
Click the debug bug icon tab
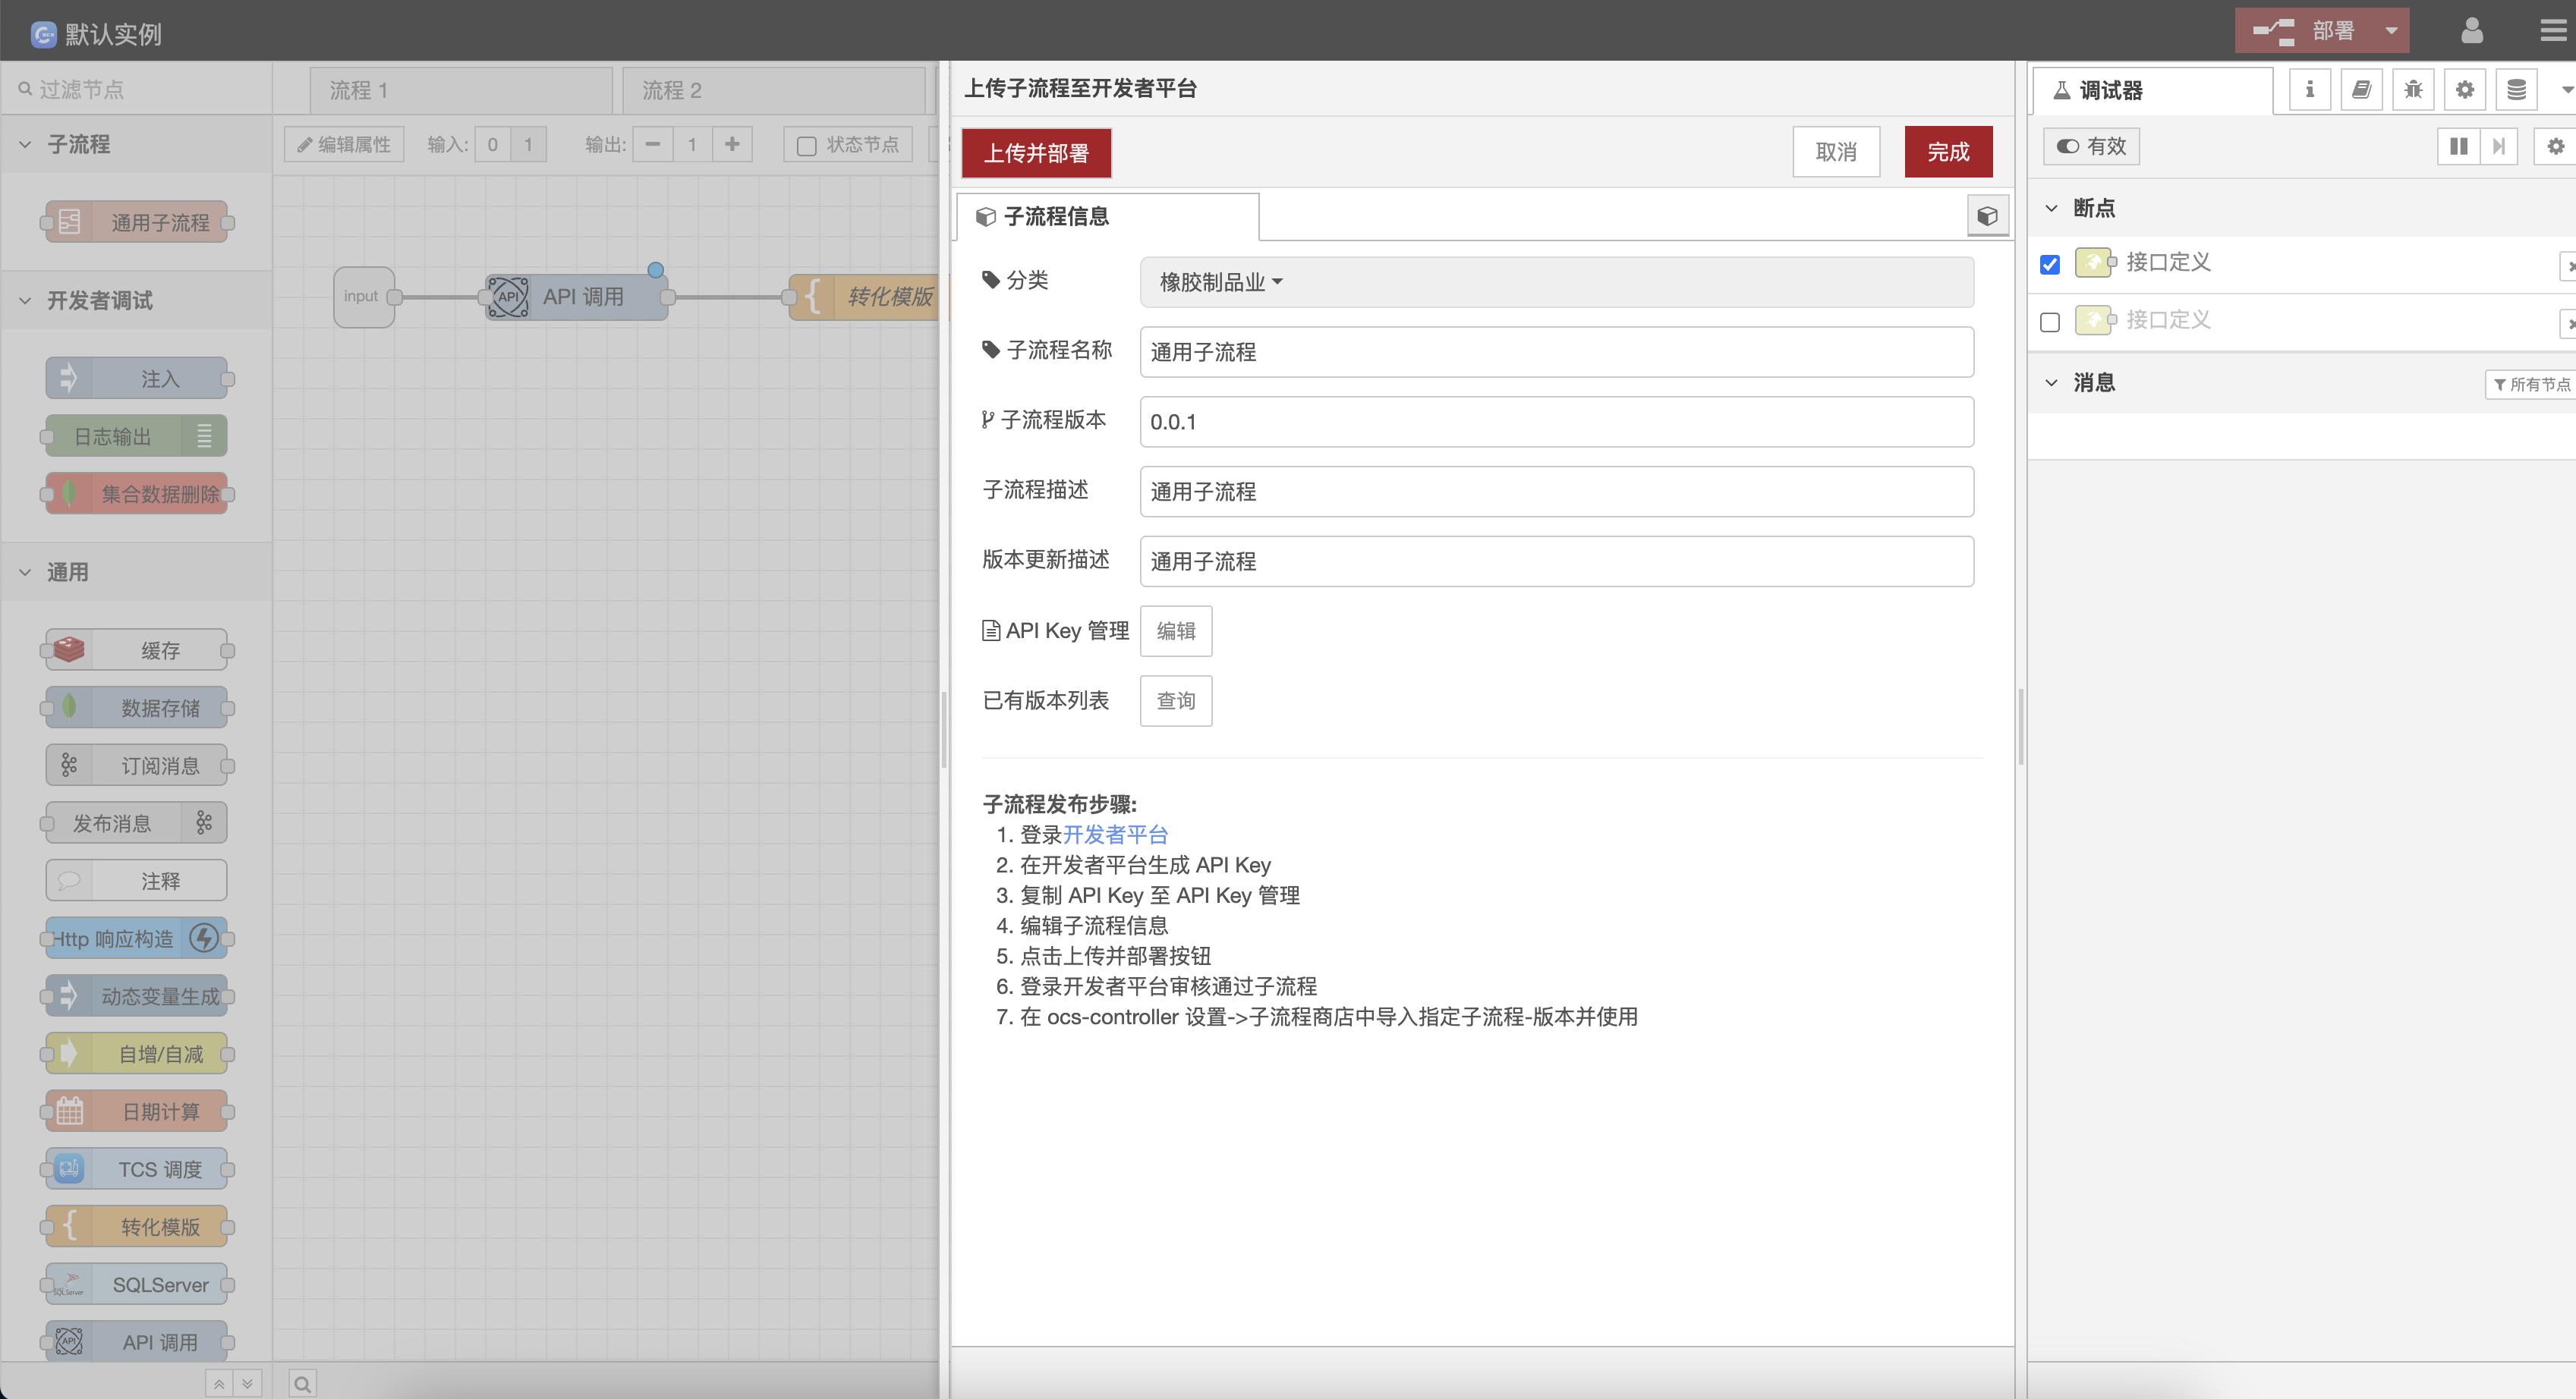pos(2413,90)
